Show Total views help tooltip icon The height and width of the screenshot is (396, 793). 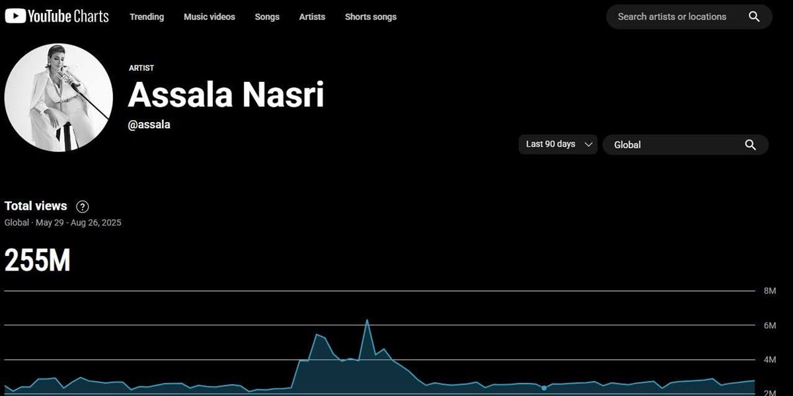(83, 207)
